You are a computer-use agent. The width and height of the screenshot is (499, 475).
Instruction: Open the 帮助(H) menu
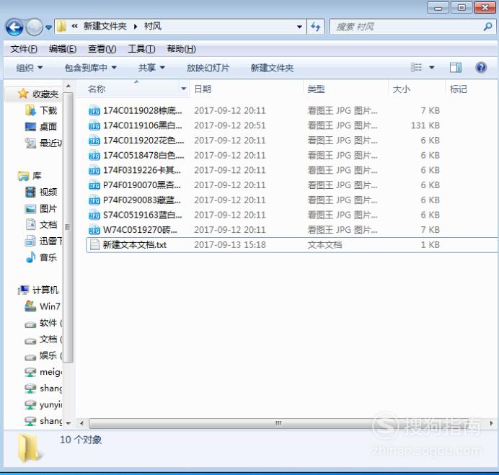click(181, 49)
